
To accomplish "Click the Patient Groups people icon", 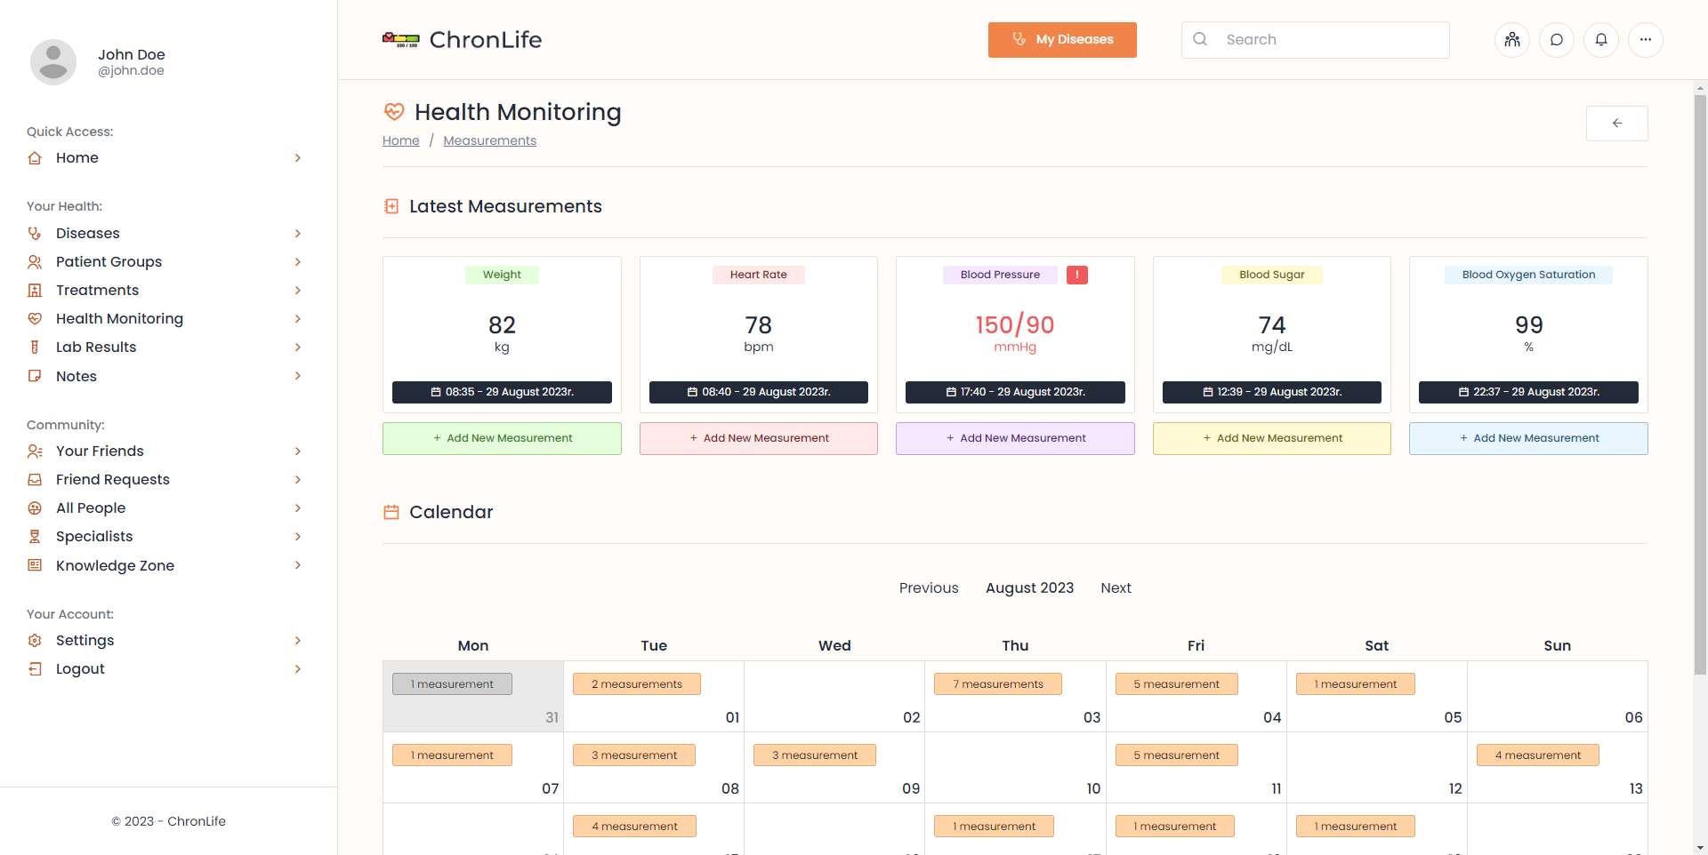I will click(x=35, y=262).
